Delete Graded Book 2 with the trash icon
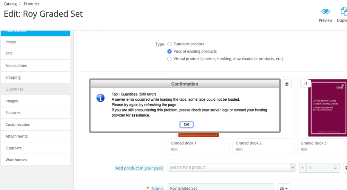 (287, 84)
